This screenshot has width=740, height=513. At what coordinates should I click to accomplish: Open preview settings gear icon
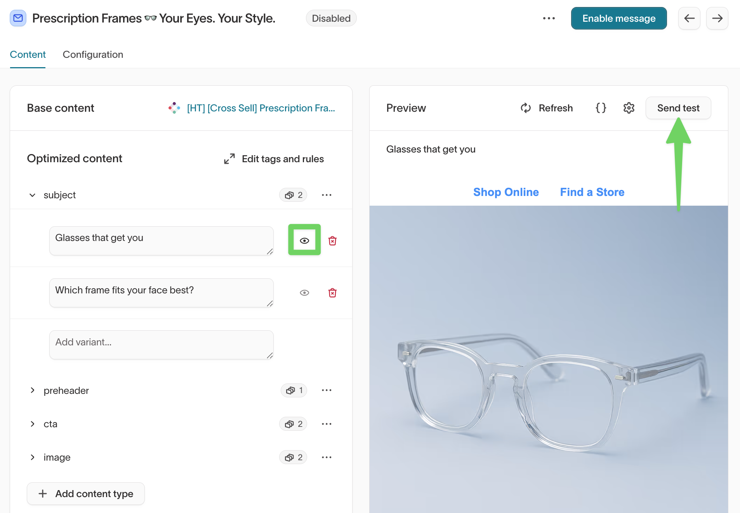click(629, 108)
